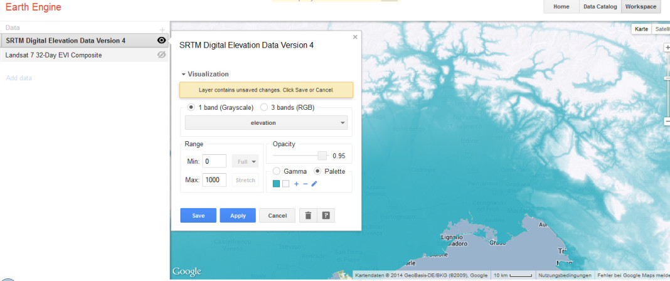Image resolution: width=670 pixels, height=281 pixels.
Task: Click the 10 km map scale
Action: click(513, 275)
